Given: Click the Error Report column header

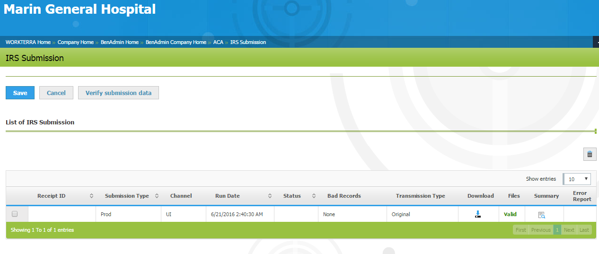Looking at the screenshot, I should click(x=582, y=196).
